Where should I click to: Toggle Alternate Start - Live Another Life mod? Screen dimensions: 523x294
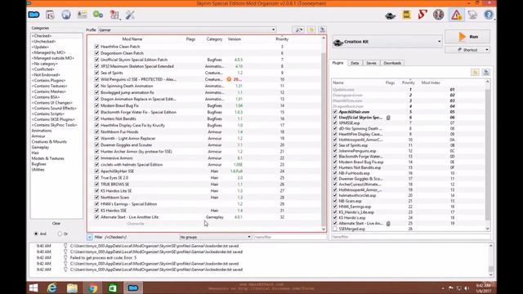[x=96, y=217]
